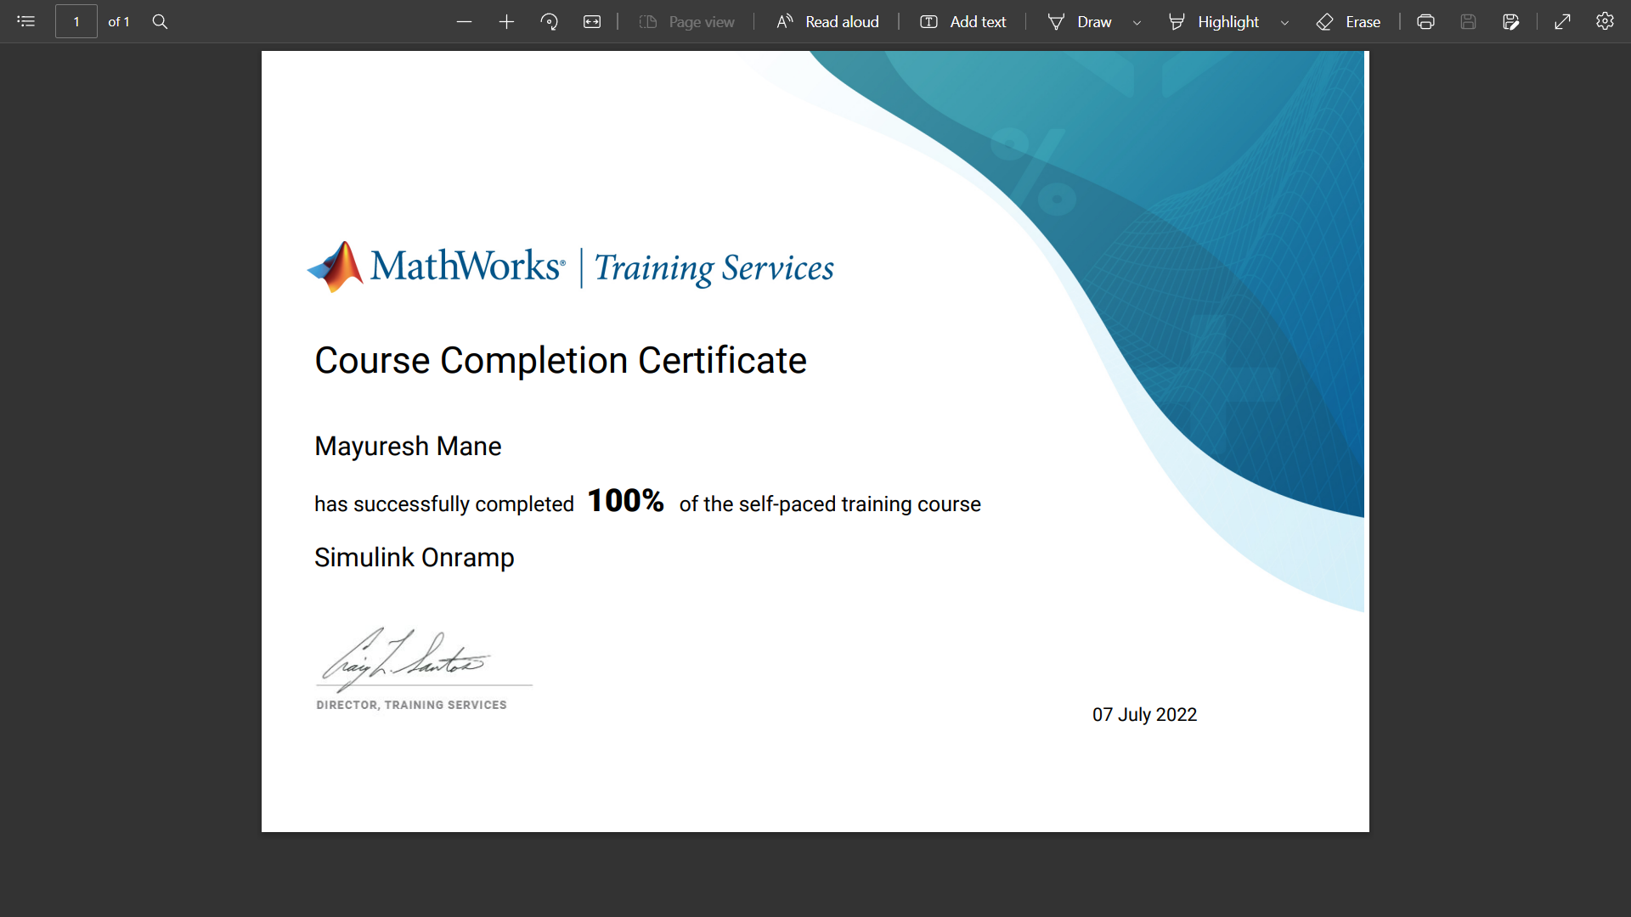The width and height of the screenshot is (1631, 917).
Task: Click Course Completion Certificate heading
Action: coord(561,360)
